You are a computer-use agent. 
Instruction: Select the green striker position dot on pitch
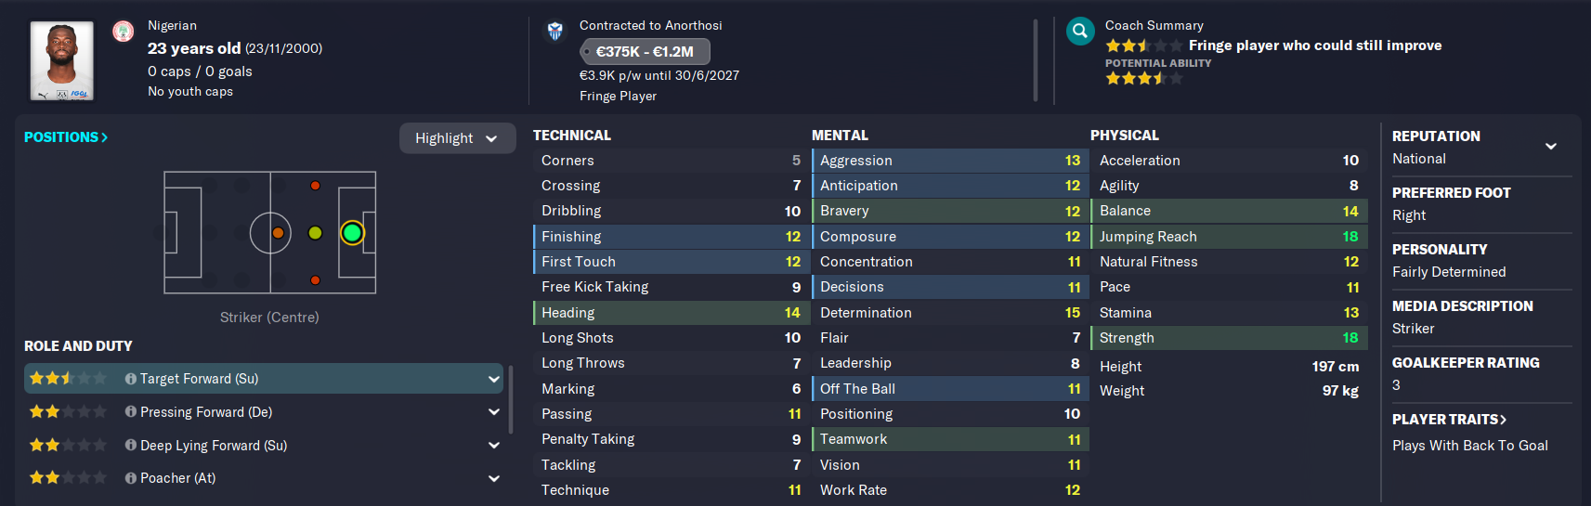pos(352,233)
